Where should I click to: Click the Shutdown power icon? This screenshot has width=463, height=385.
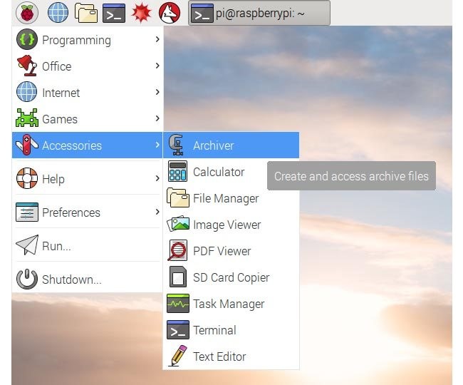click(x=27, y=279)
